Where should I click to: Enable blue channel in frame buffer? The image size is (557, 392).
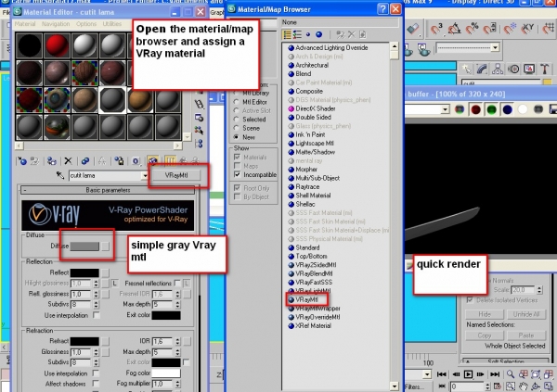(507, 109)
